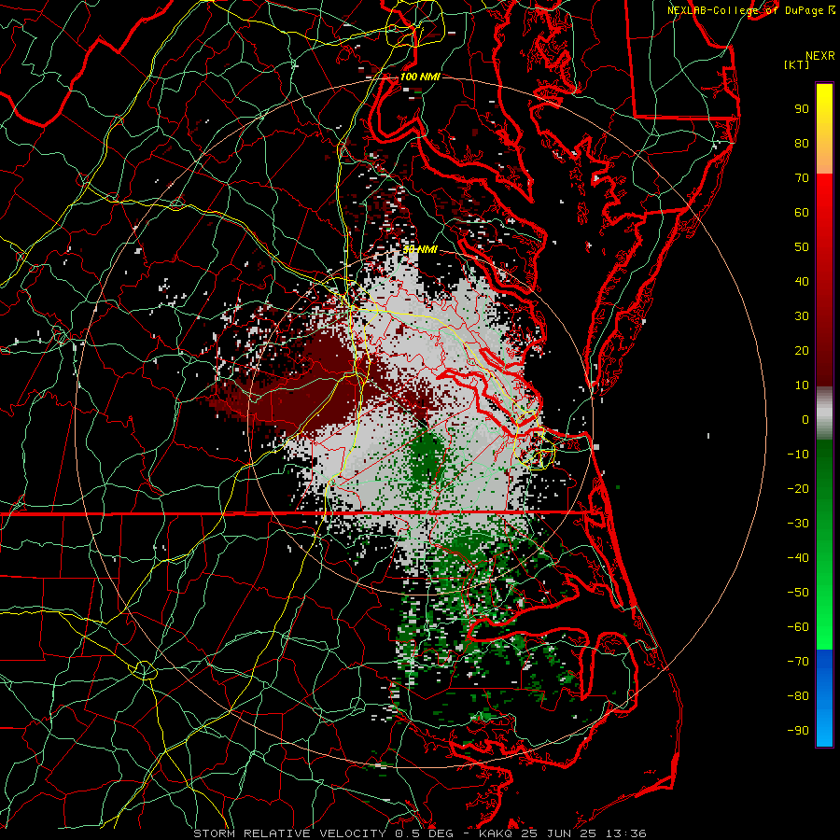Click the -90 value on velocity scale
Screen dimensions: 840x840
[798, 731]
